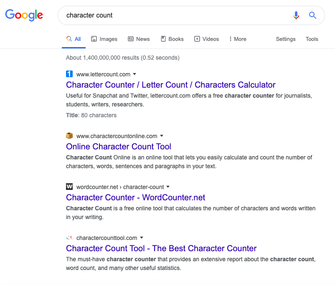Click the charactercountonline.com box favicon

[69, 136]
